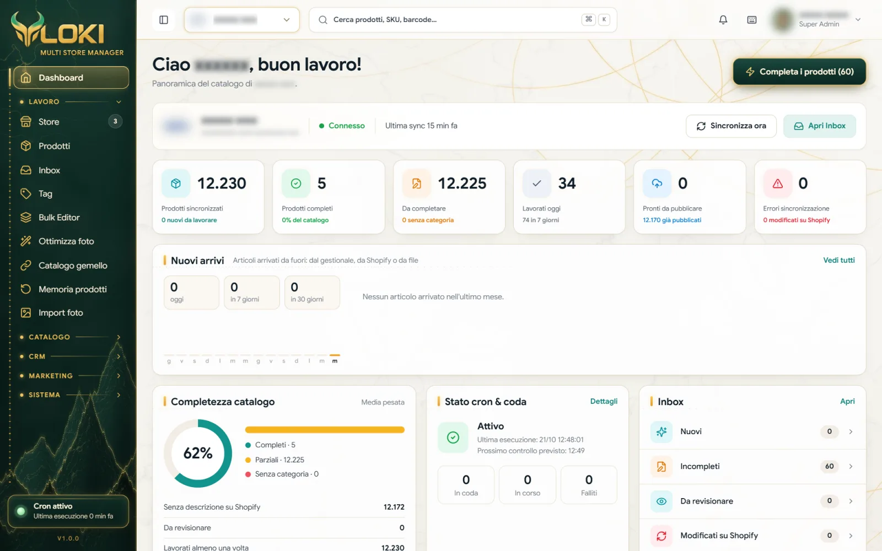Screen dimensions: 882x551
Task: Click 0 nuovi da lavorare link
Action: pos(189,220)
